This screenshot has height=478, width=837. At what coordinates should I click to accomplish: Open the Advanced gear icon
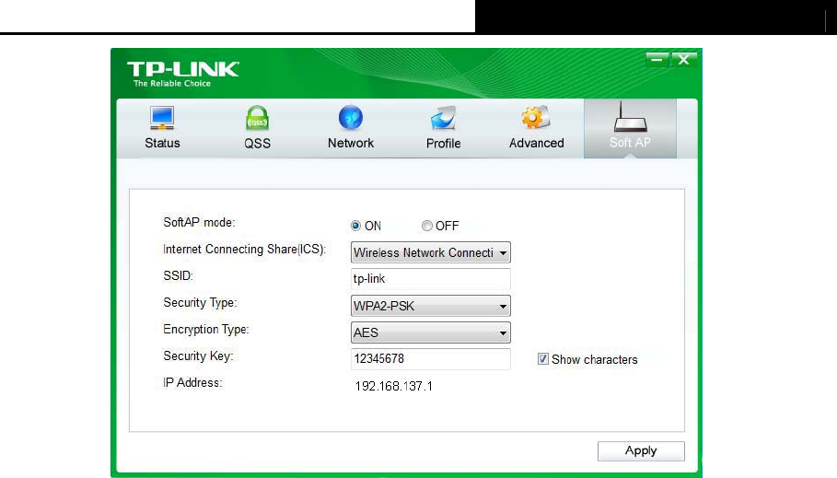[536, 118]
